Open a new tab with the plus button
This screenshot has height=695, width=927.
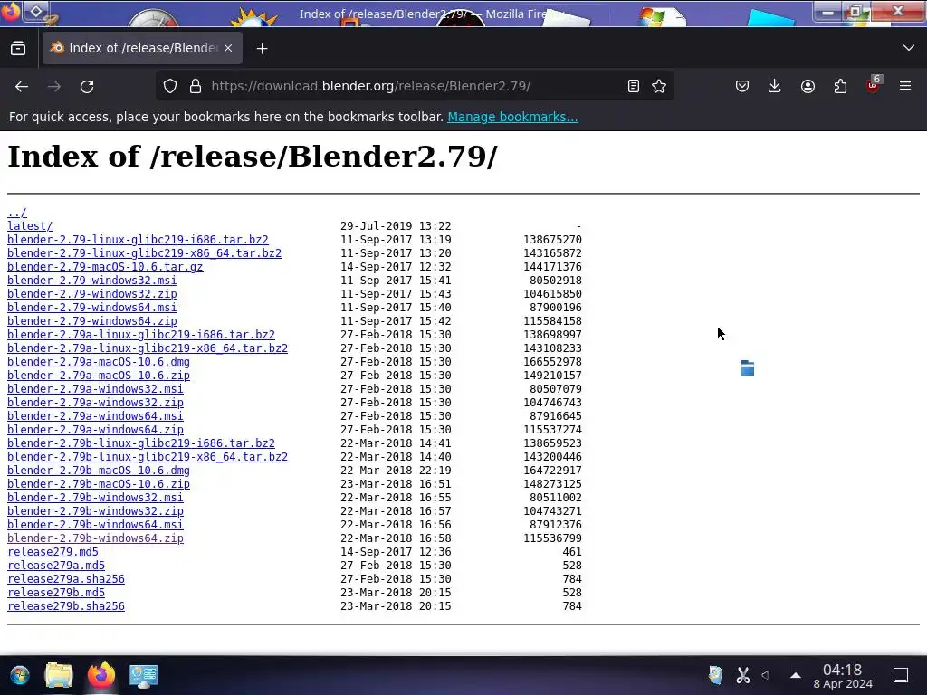(x=262, y=49)
